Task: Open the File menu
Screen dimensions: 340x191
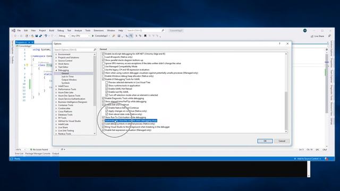Action: 19,31
